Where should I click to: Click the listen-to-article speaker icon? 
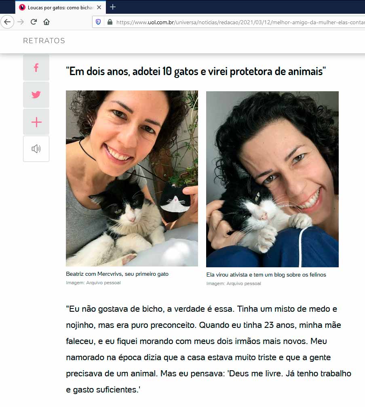pos(36,149)
